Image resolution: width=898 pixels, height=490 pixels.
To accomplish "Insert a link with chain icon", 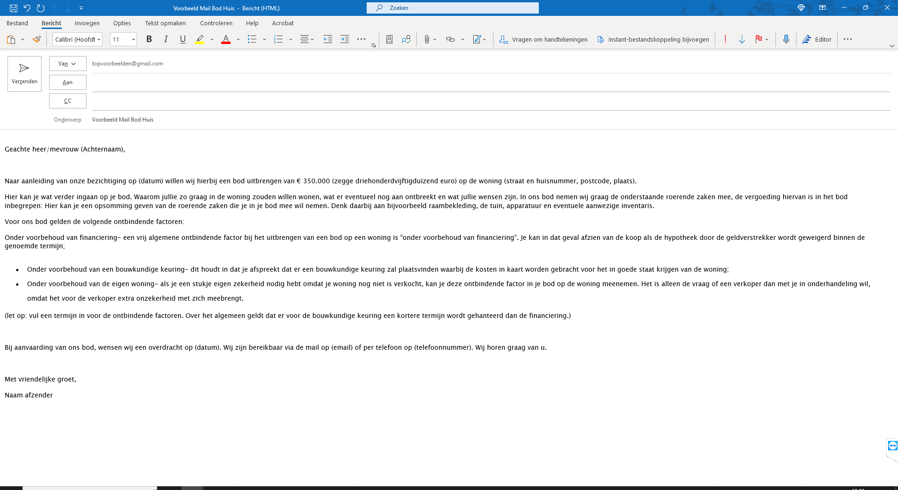I will 450,40.
